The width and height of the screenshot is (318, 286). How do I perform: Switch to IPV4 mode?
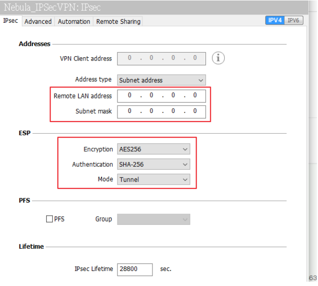click(x=275, y=20)
